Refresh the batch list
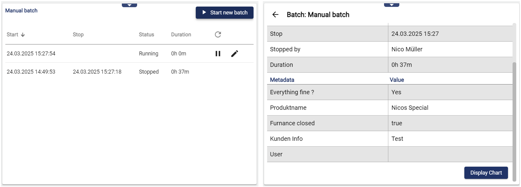This screenshot has width=521, height=187. pos(218,34)
